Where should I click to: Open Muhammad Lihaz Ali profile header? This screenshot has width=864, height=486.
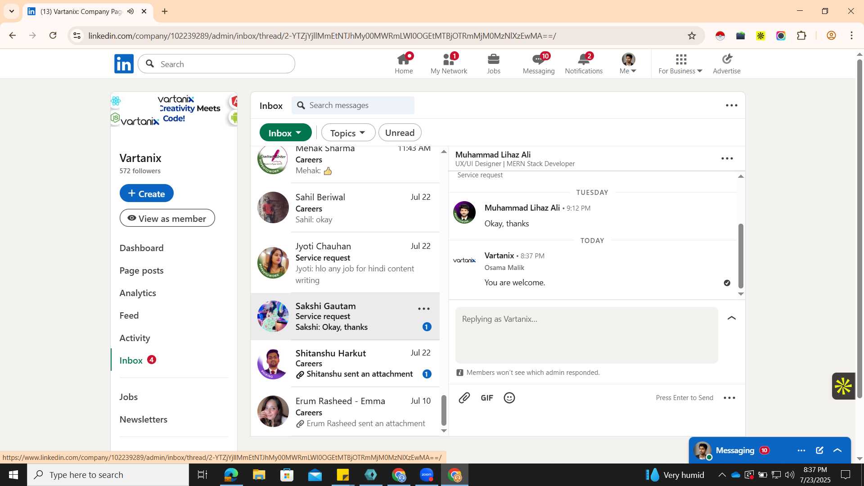(x=515, y=158)
